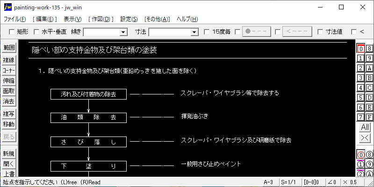Open the 作図(D) menu
This screenshot has height=187, width=374.
[101, 19]
